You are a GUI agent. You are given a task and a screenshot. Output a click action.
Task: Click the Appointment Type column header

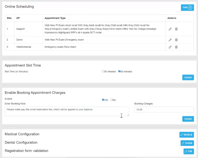coord(55,18)
